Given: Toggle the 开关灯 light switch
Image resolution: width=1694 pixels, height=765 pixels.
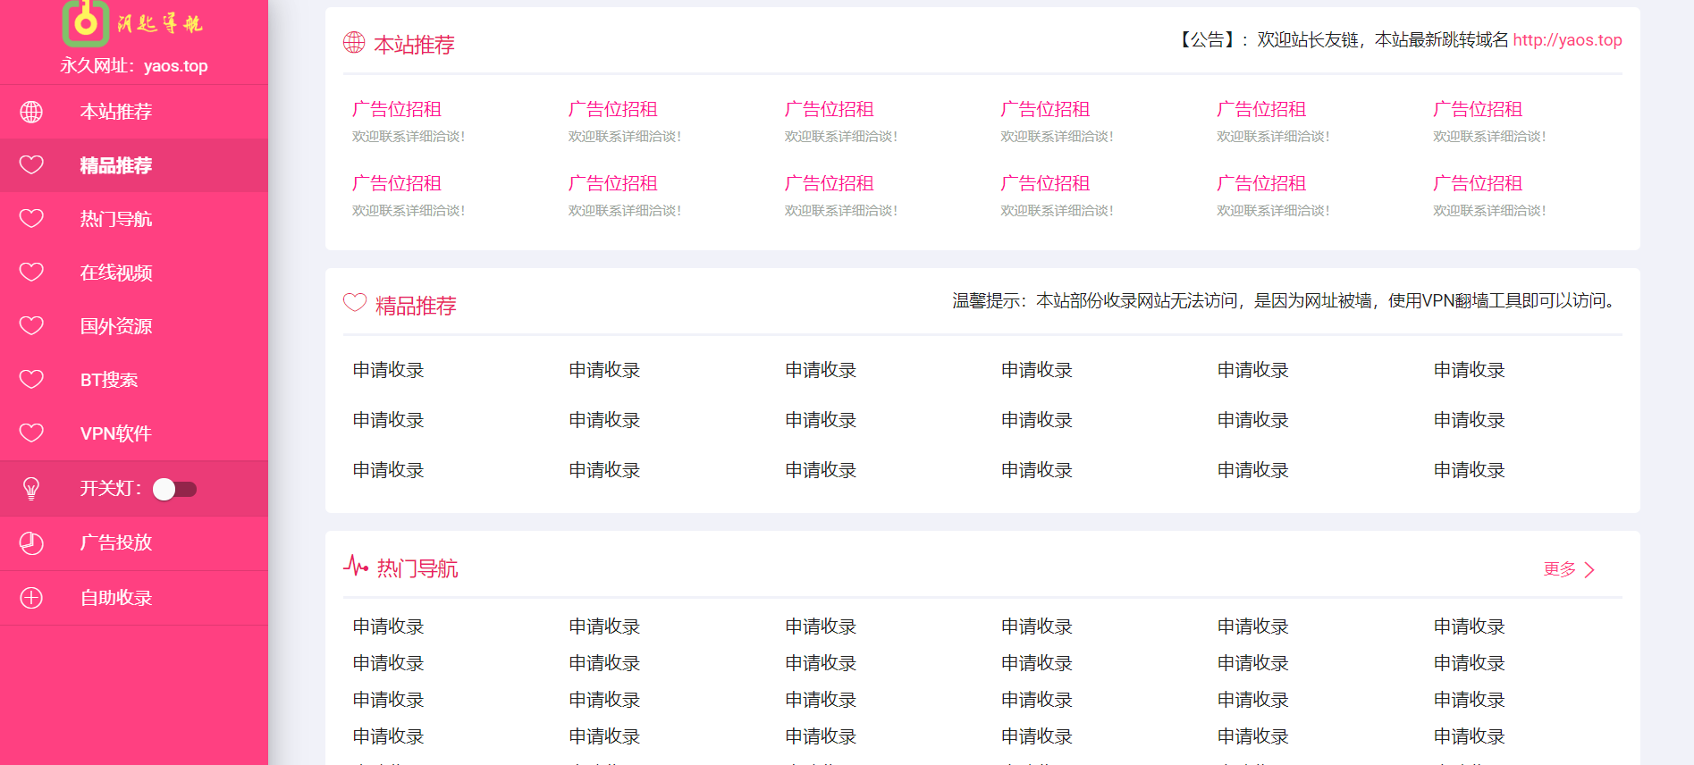Looking at the screenshot, I should coord(174,489).
